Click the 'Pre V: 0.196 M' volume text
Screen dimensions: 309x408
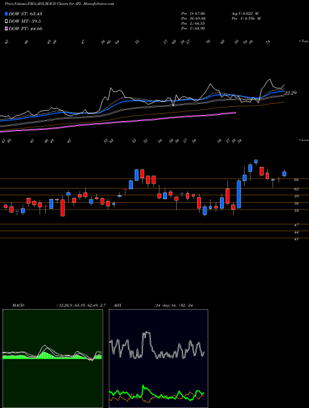(246, 19)
